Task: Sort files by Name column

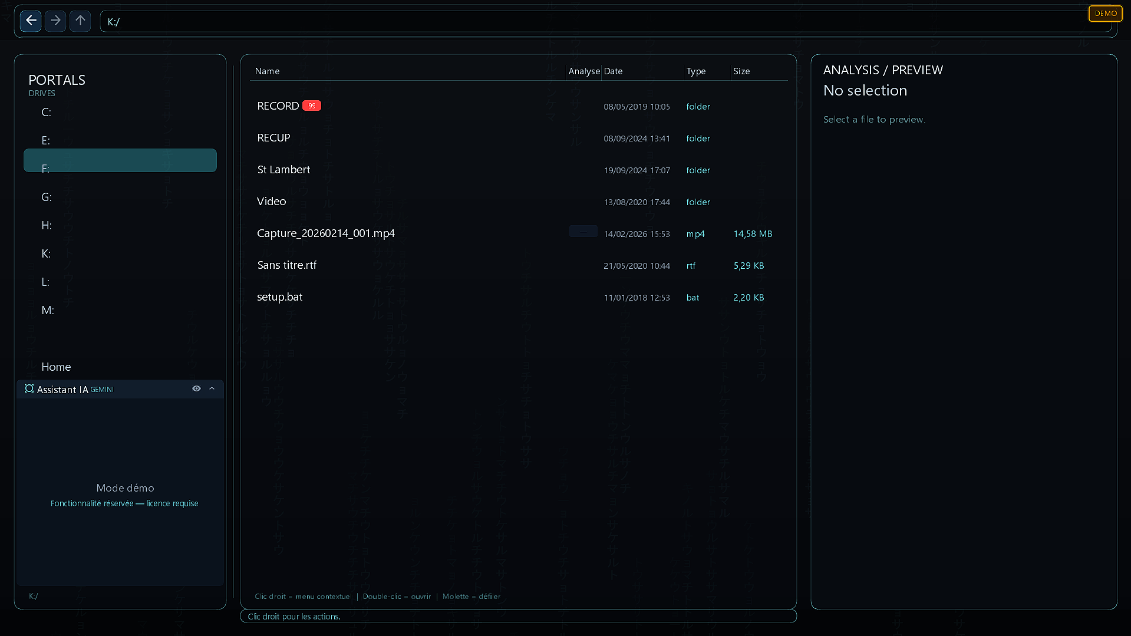Action: [x=267, y=71]
